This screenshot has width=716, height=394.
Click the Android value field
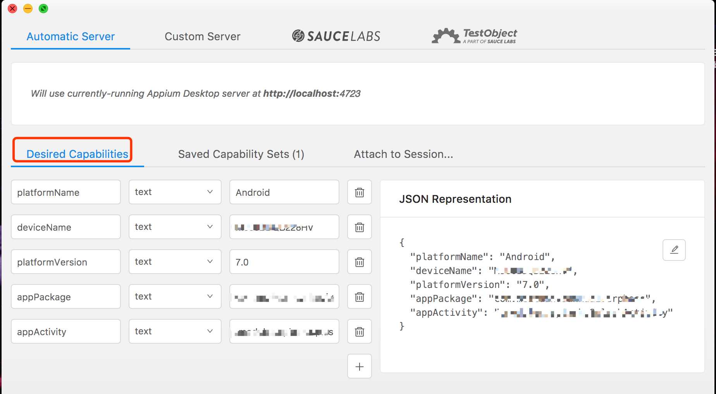tap(284, 192)
